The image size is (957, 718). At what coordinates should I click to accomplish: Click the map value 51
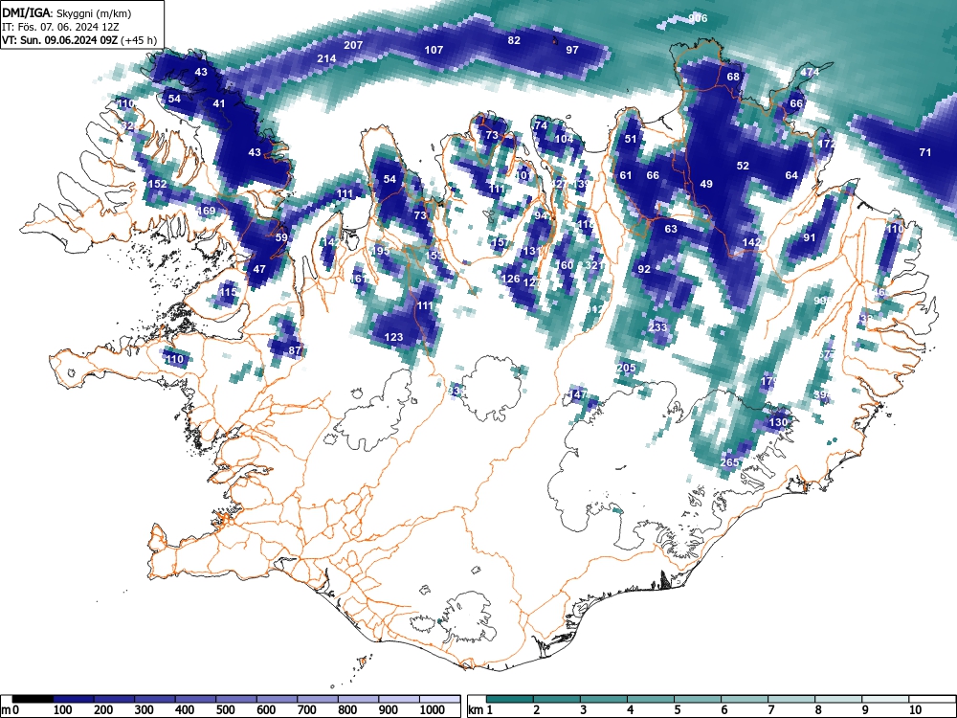click(x=631, y=139)
